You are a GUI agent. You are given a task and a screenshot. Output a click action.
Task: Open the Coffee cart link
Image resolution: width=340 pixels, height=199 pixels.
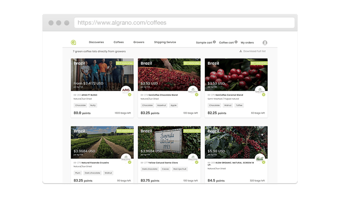(227, 43)
